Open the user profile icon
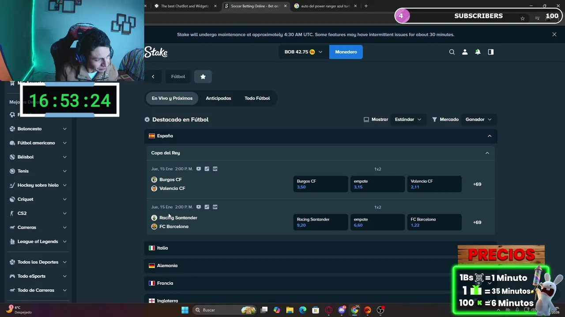The image size is (565, 317). click(x=465, y=52)
